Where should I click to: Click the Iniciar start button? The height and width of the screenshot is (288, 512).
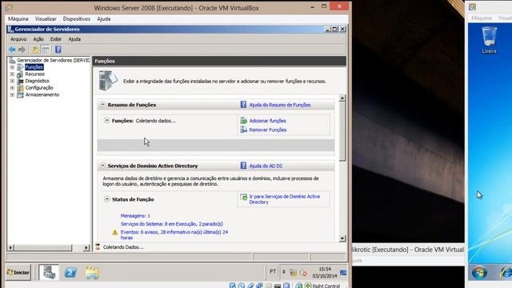click(18, 272)
